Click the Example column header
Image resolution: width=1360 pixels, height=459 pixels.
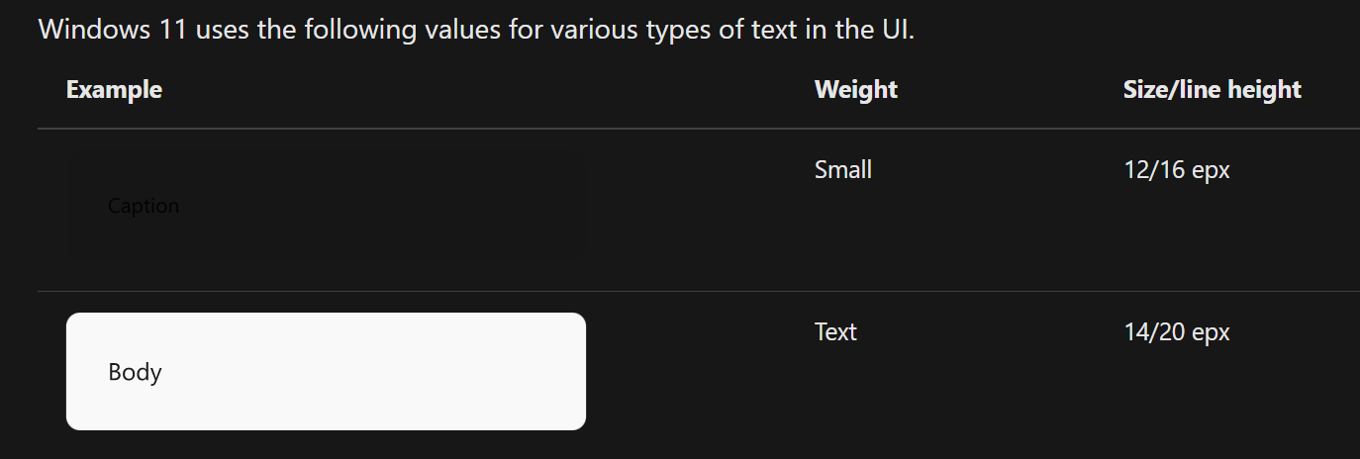[114, 90]
